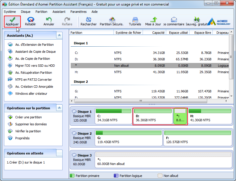236x181 pixels.
Task: Select 60.00GB Non alloué block on Disque 3
Action: coord(163,160)
